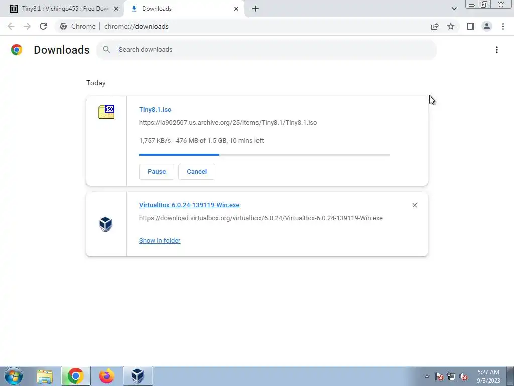This screenshot has height=386, width=514.
Task: Open a new tab with plus button
Action: pyautogui.click(x=255, y=9)
